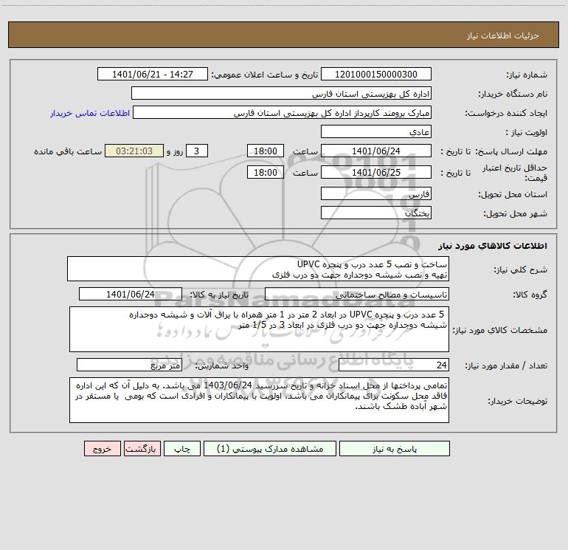Click buyer name field اداره کل بهزیستی استان فارس
Viewport: 568px width, 550px height.
[x=281, y=93]
